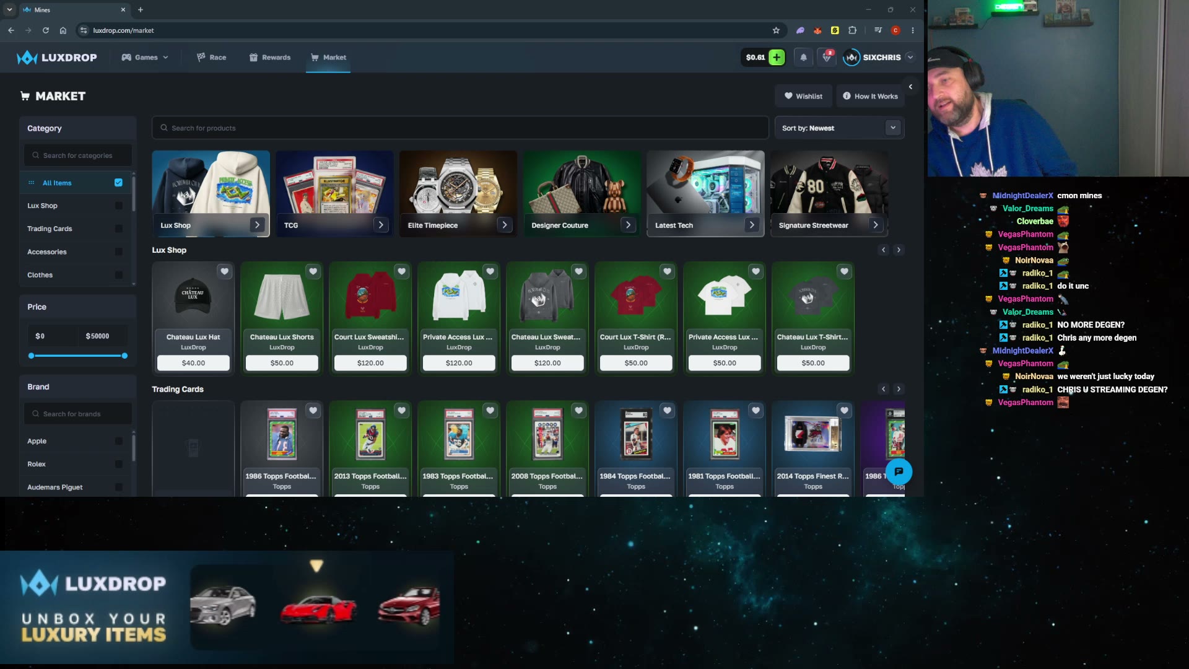Favorite the Chateau Lux Sweat heart icon
The height and width of the screenshot is (669, 1189).
pyautogui.click(x=579, y=271)
